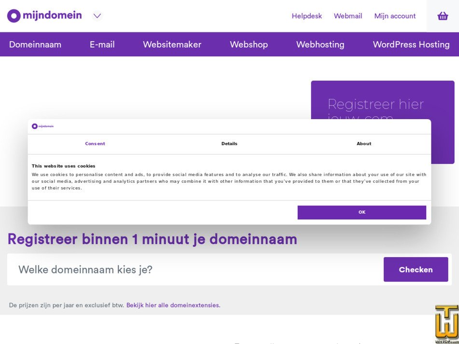
Task: Open the About tab in cookie dialog
Action: 364,144
